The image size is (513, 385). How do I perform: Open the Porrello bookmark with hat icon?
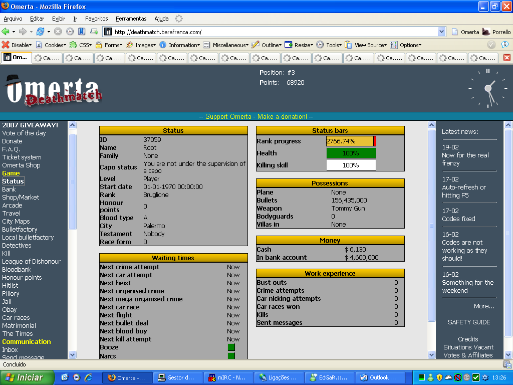[x=496, y=32]
